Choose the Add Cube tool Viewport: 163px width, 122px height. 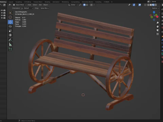[x=10, y=49]
